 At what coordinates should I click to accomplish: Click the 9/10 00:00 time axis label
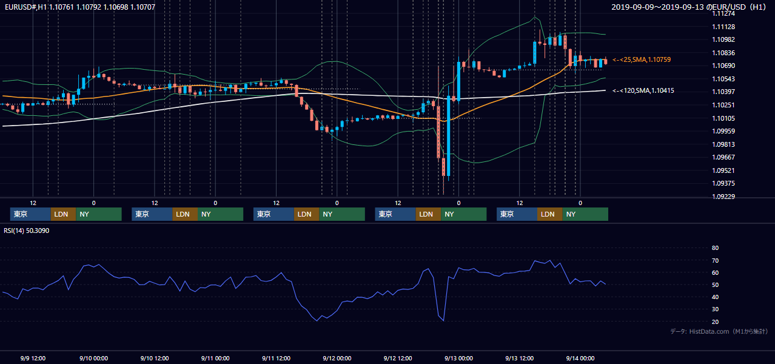(x=93, y=358)
